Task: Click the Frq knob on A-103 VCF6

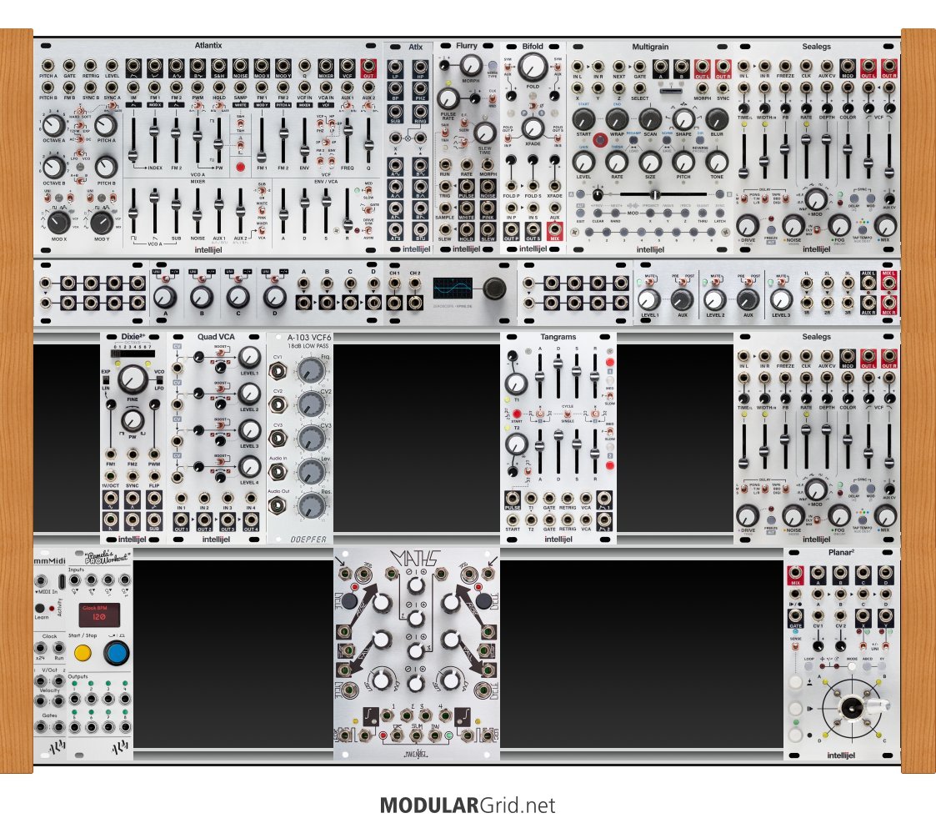Action: tap(311, 369)
